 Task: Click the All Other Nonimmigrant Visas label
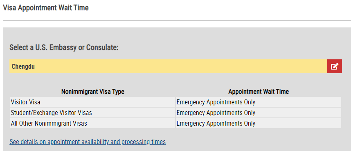(x=49, y=123)
